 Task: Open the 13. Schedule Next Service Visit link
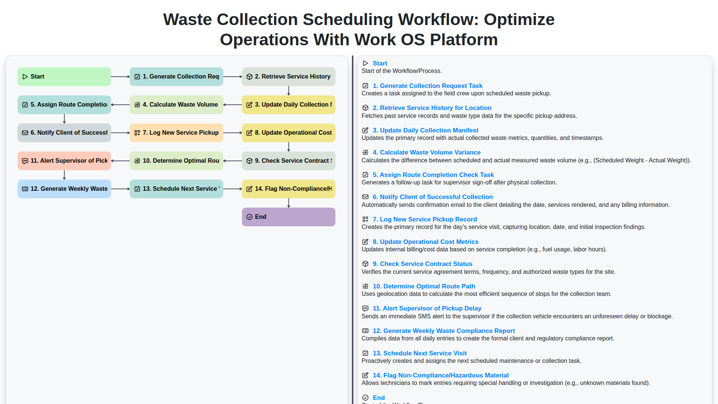pos(420,353)
